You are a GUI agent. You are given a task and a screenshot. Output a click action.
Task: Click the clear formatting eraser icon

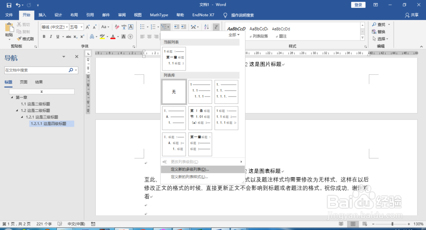click(x=117, y=27)
